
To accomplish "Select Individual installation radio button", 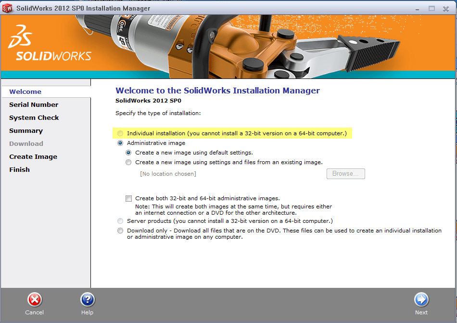I will coord(120,133).
